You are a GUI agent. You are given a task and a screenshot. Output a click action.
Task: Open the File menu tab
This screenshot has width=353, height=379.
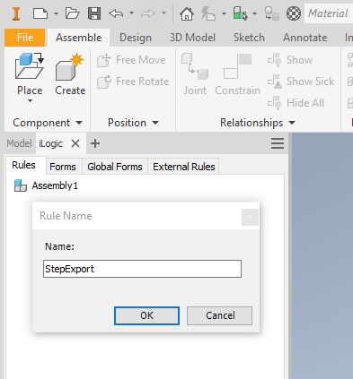25,38
